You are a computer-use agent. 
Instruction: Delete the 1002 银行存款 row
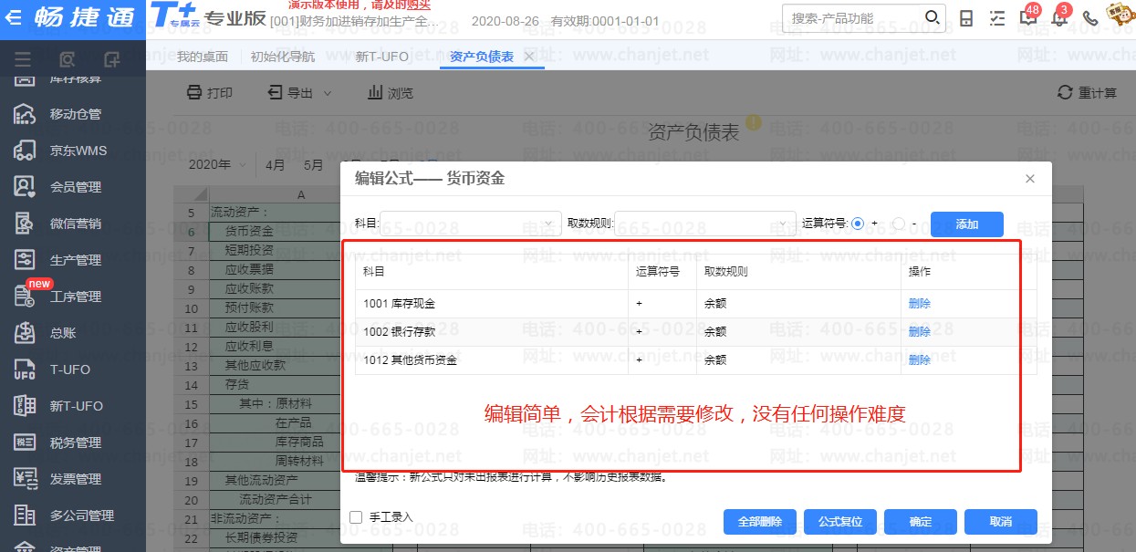pos(919,332)
